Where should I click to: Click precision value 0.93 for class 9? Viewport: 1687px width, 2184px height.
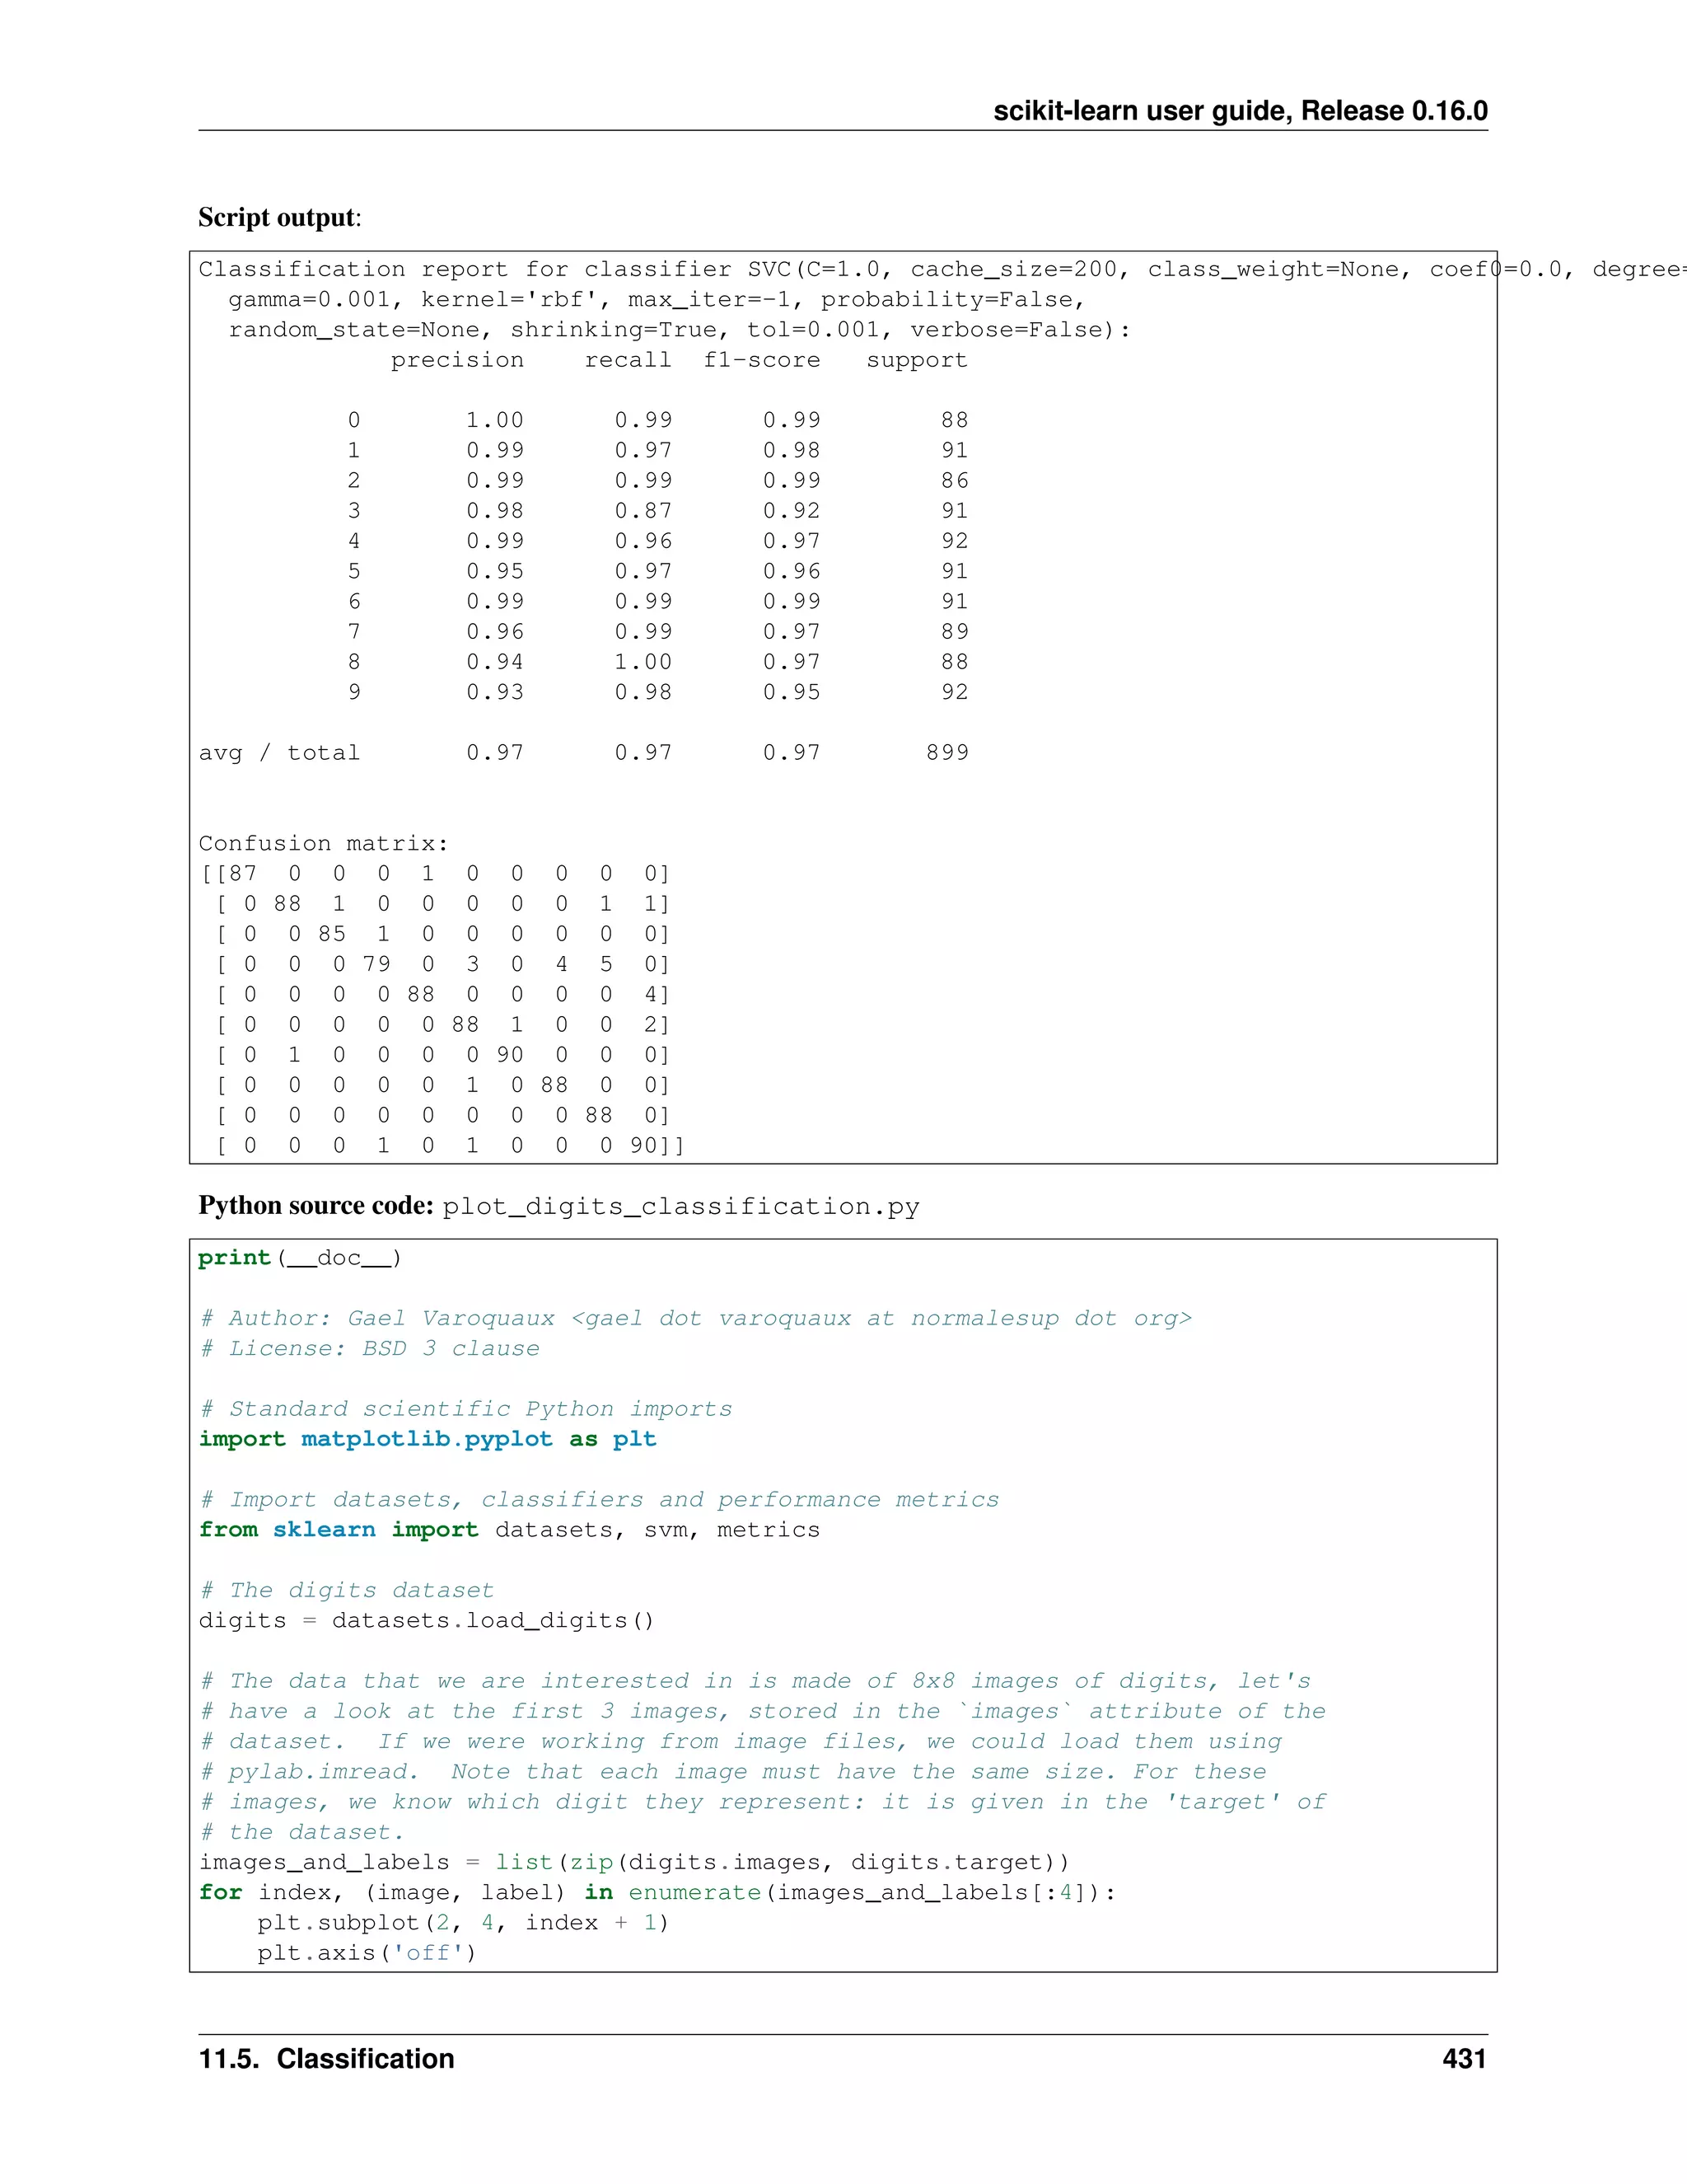(495, 692)
